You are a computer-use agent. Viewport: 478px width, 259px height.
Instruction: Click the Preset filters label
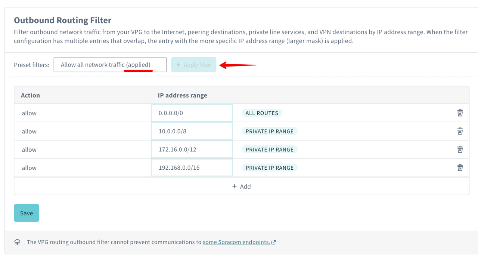31,65
